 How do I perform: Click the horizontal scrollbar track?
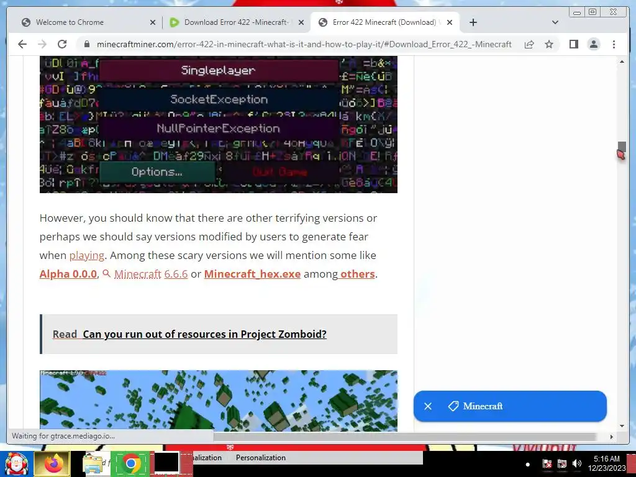(406, 437)
